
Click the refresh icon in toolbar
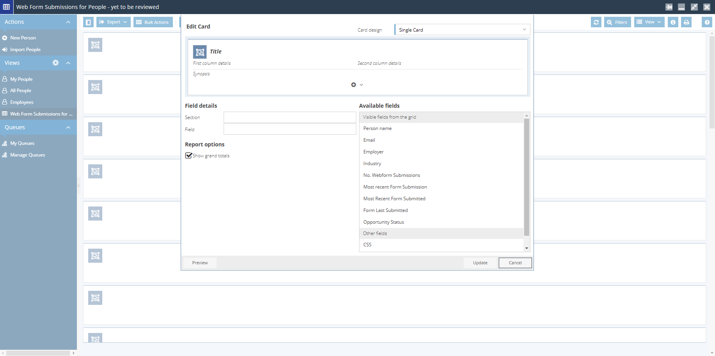coord(596,22)
